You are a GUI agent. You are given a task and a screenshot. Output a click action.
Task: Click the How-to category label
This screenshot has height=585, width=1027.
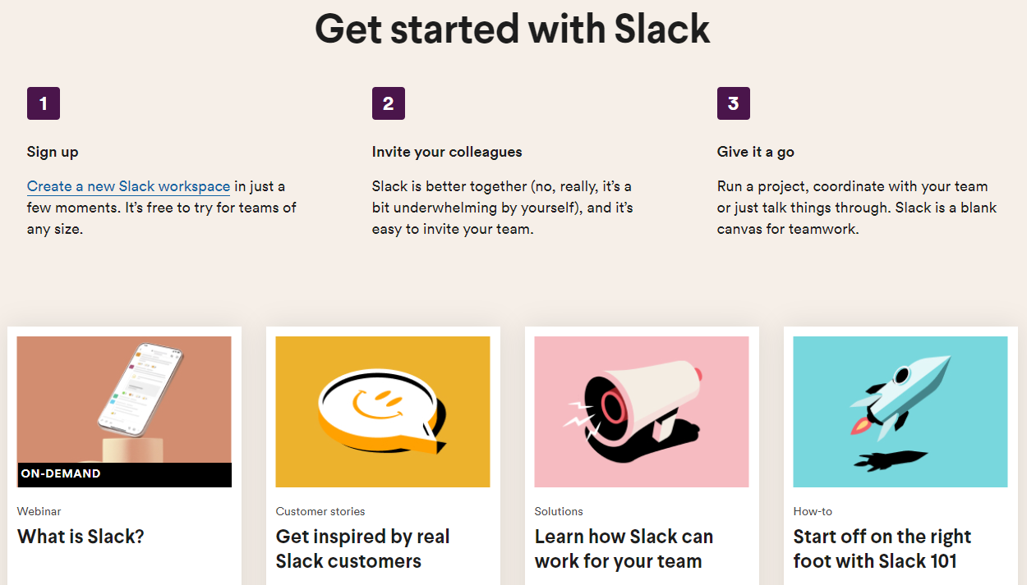click(x=813, y=511)
